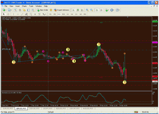Open the Charts menu
The width and height of the screenshot is (159, 114).
[x=24, y=6]
